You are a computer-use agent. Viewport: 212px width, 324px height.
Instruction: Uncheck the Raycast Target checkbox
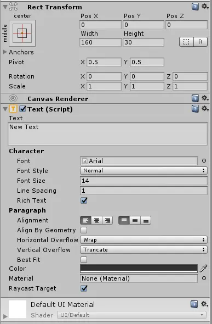(84, 288)
